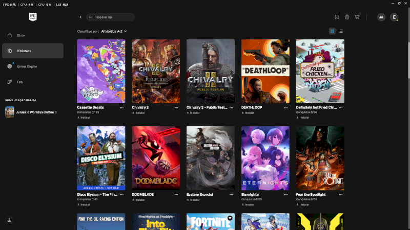Click Fear the Spotlight Conquistas 0/35 text
The height and width of the screenshot is (230, 410).
306,199
